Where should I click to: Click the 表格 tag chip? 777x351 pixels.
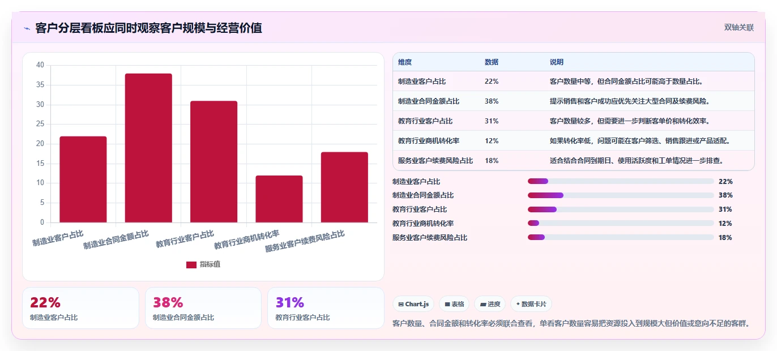454,304
